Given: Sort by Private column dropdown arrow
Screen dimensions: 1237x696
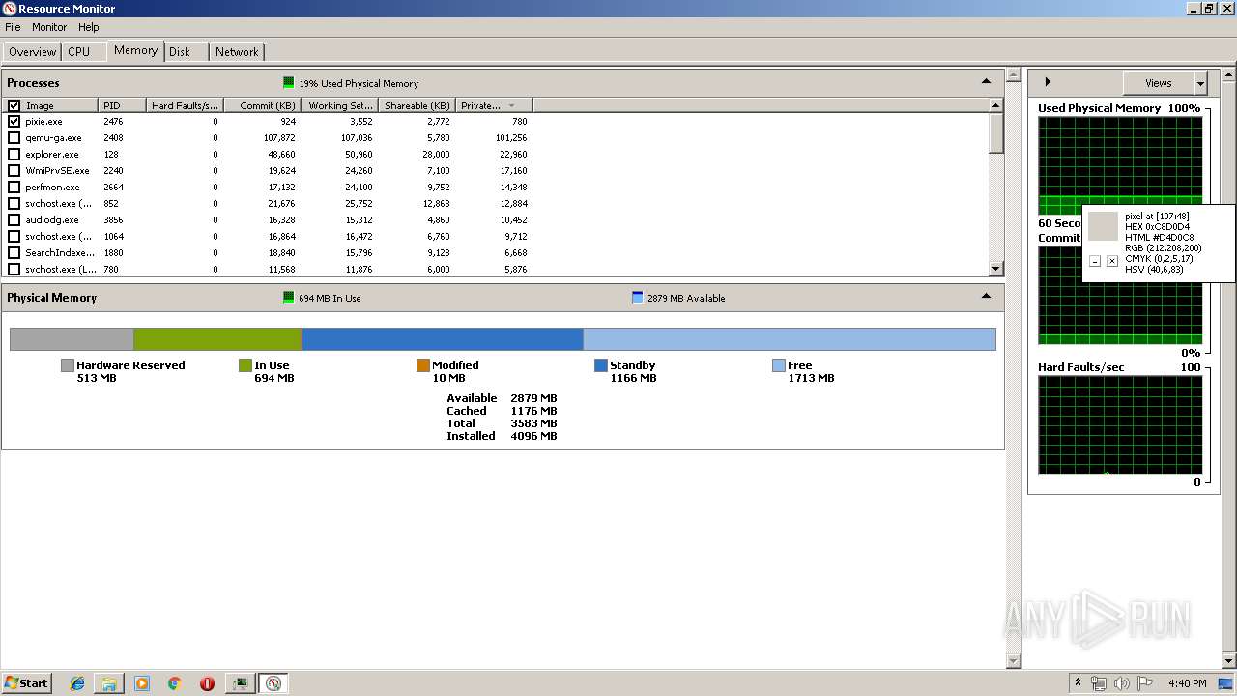Looking at the screenshot, I should coord(511,105).
